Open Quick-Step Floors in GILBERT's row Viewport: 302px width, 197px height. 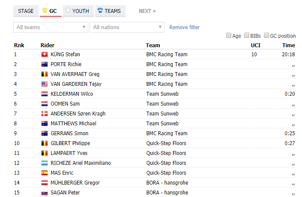pyautogui.click(x=166, y=143)
